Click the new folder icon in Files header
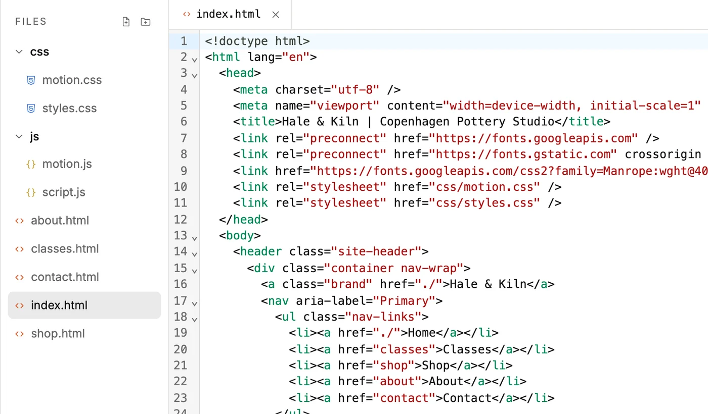The width and height of the screenshot is (708, 414). pos(146,22)
